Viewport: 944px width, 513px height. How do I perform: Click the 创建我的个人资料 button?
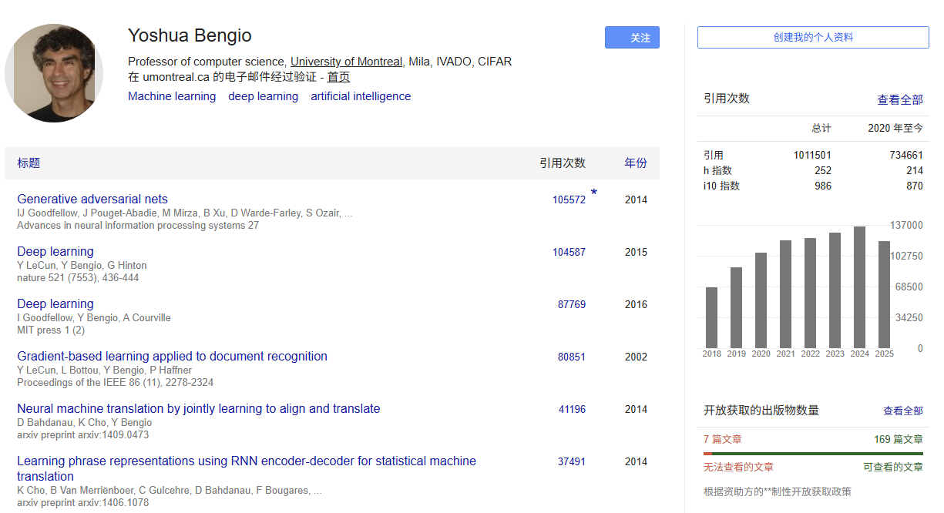(813, 37)
